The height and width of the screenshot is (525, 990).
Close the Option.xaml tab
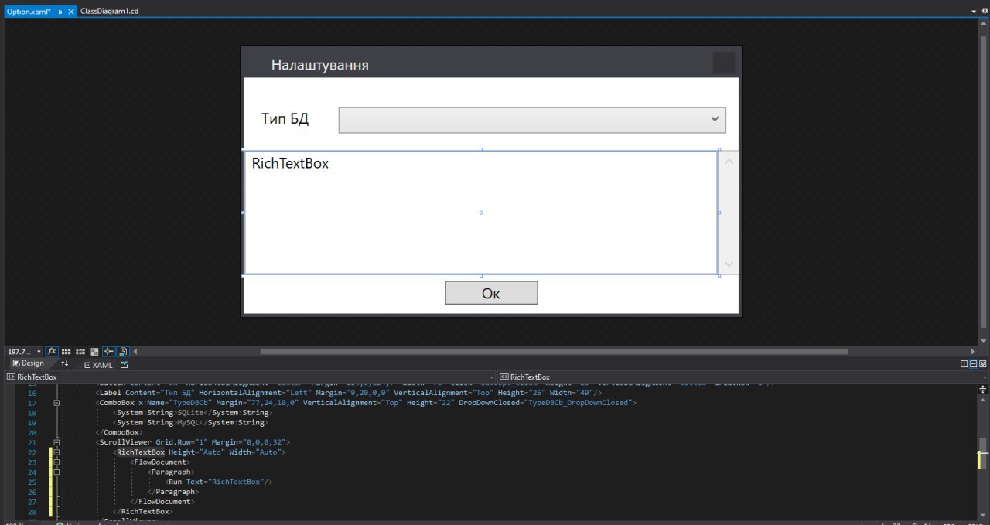coord(71,12)
